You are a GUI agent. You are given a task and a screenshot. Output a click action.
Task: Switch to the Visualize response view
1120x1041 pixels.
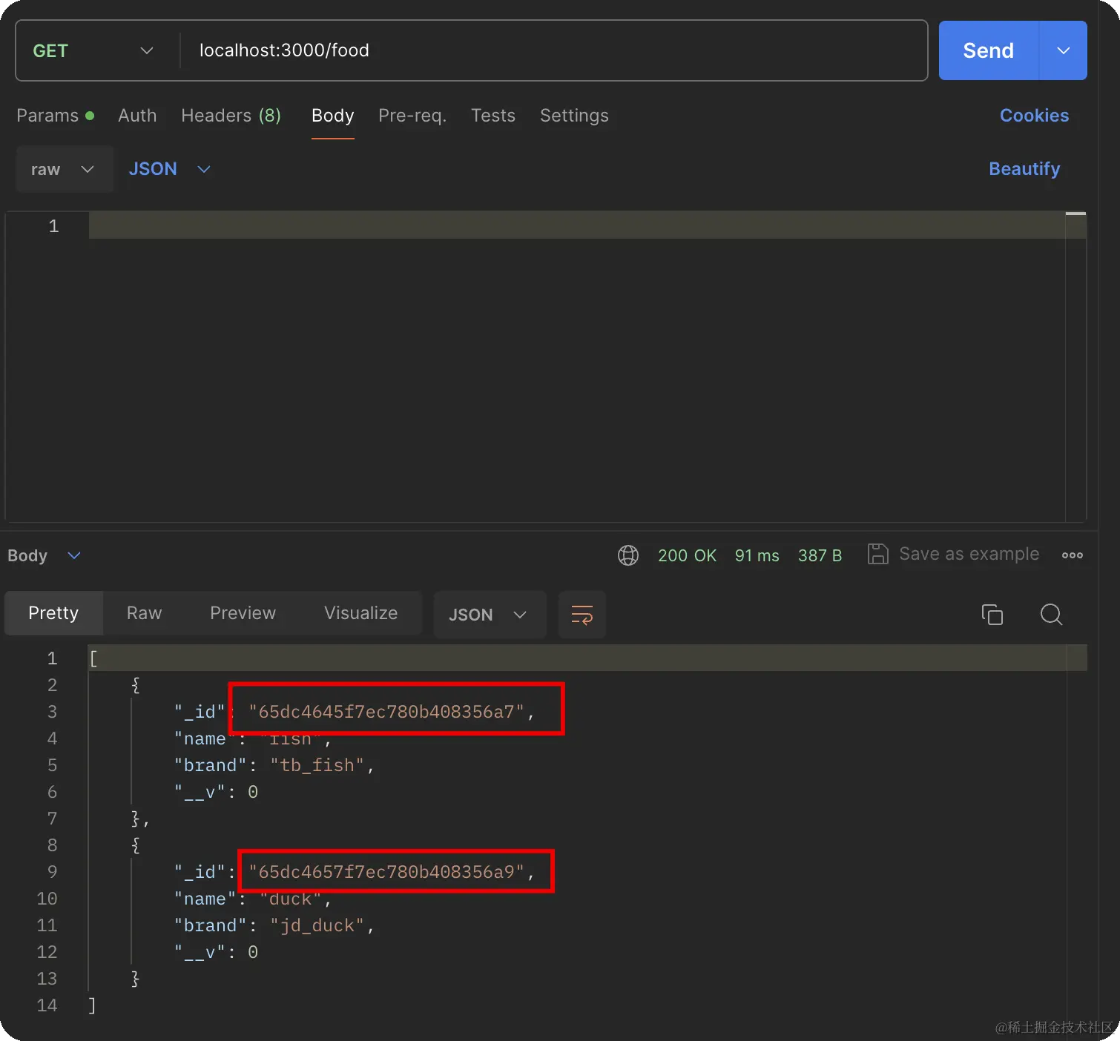point(360,613)
